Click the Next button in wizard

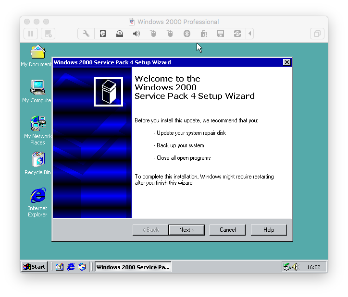tap(186, 230)
